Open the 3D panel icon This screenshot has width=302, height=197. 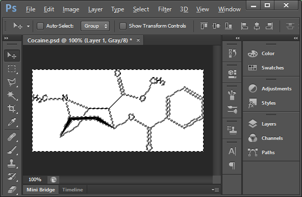pos(232,74)
